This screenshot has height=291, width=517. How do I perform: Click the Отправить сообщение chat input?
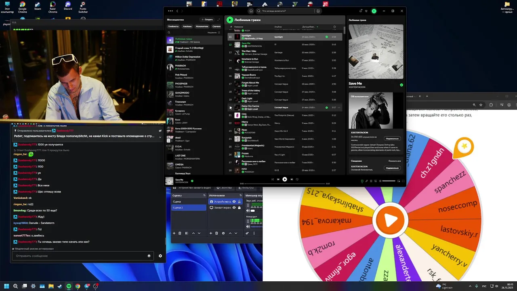[82, 256]
